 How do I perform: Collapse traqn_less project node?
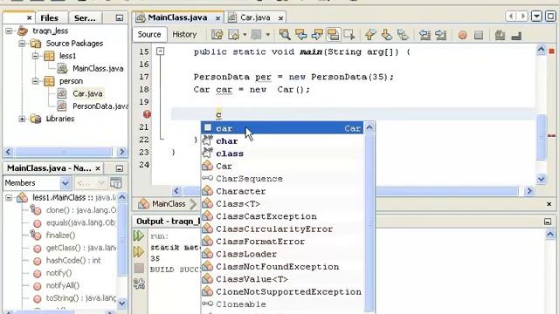click(9, 31)
